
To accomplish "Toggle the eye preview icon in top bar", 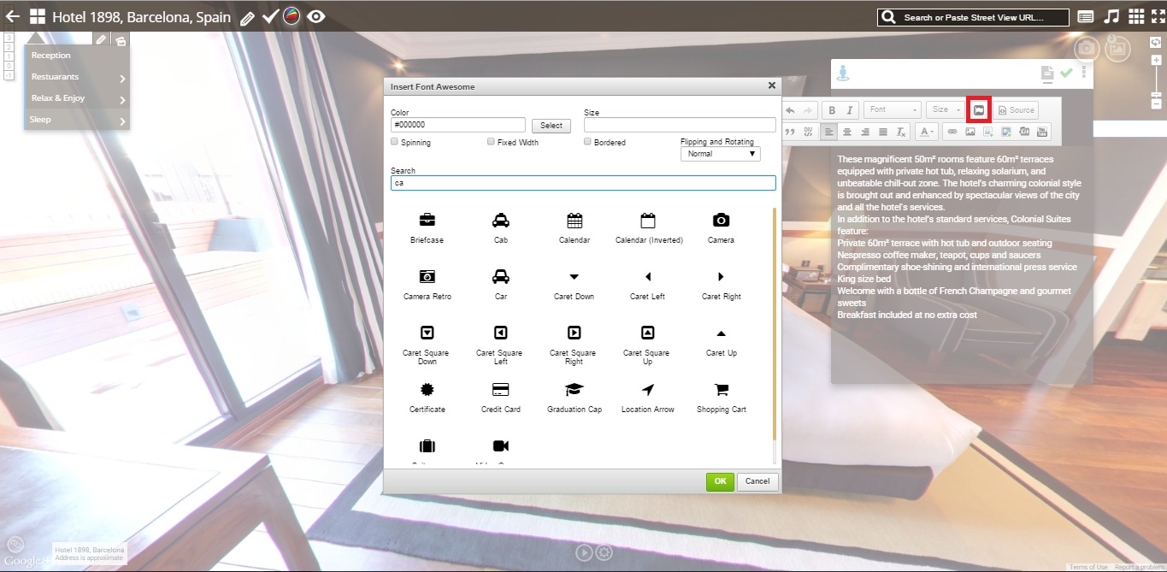I will click(316, 16).
